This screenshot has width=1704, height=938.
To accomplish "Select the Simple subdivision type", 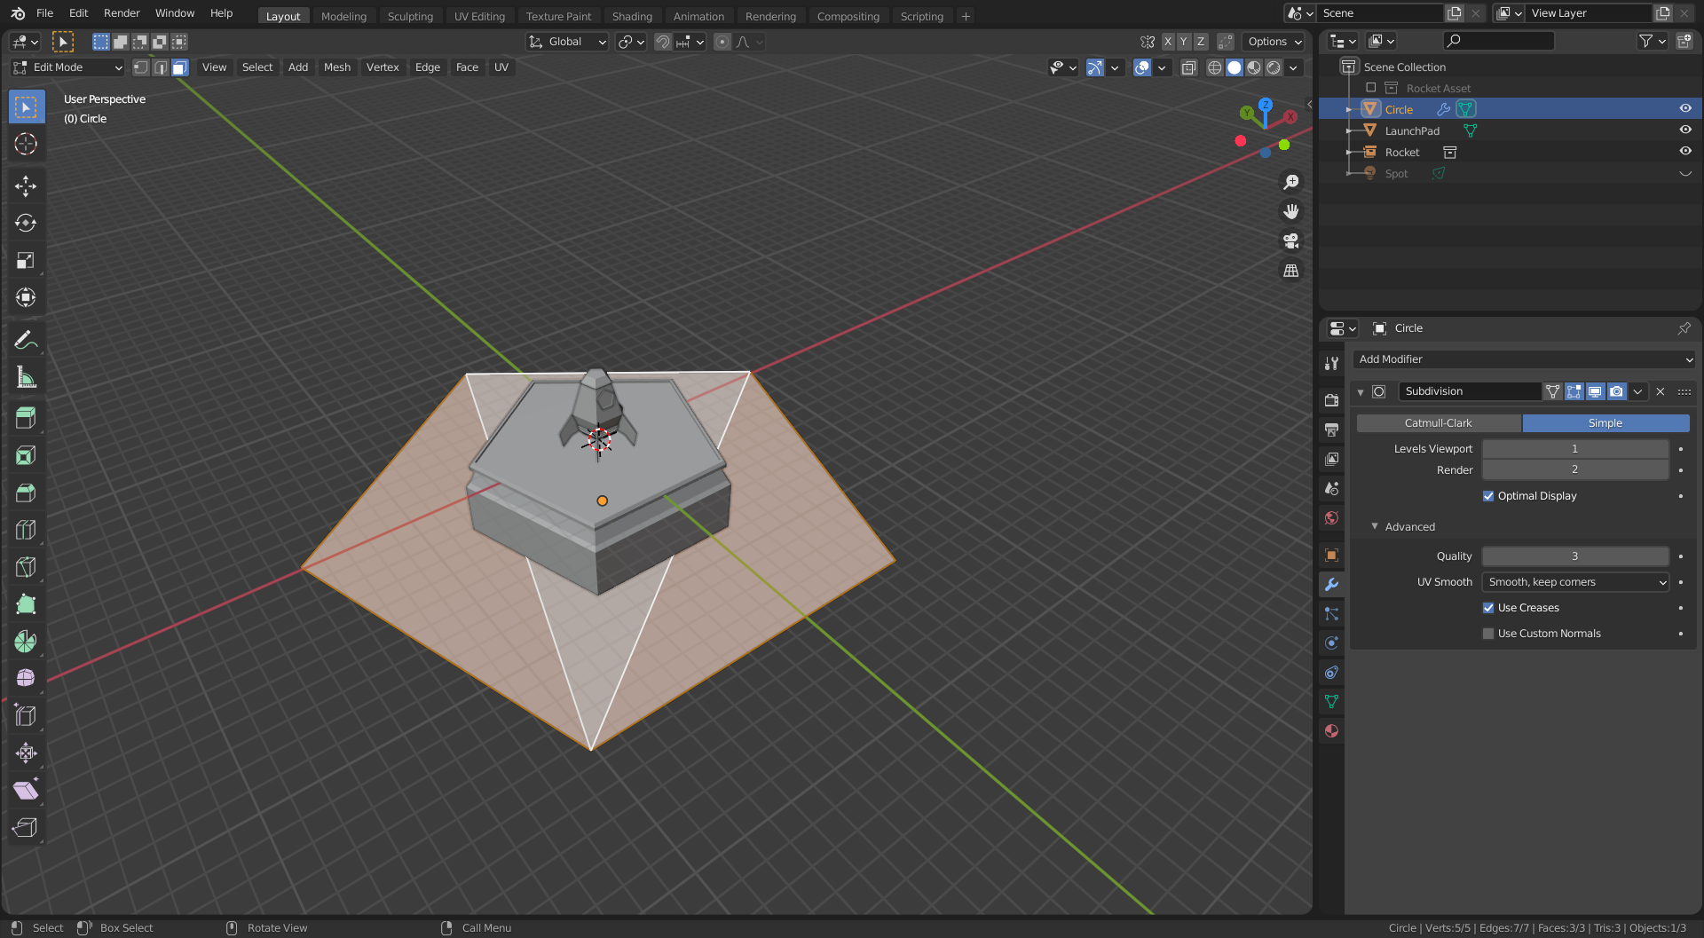I will tap(1605, 423).
